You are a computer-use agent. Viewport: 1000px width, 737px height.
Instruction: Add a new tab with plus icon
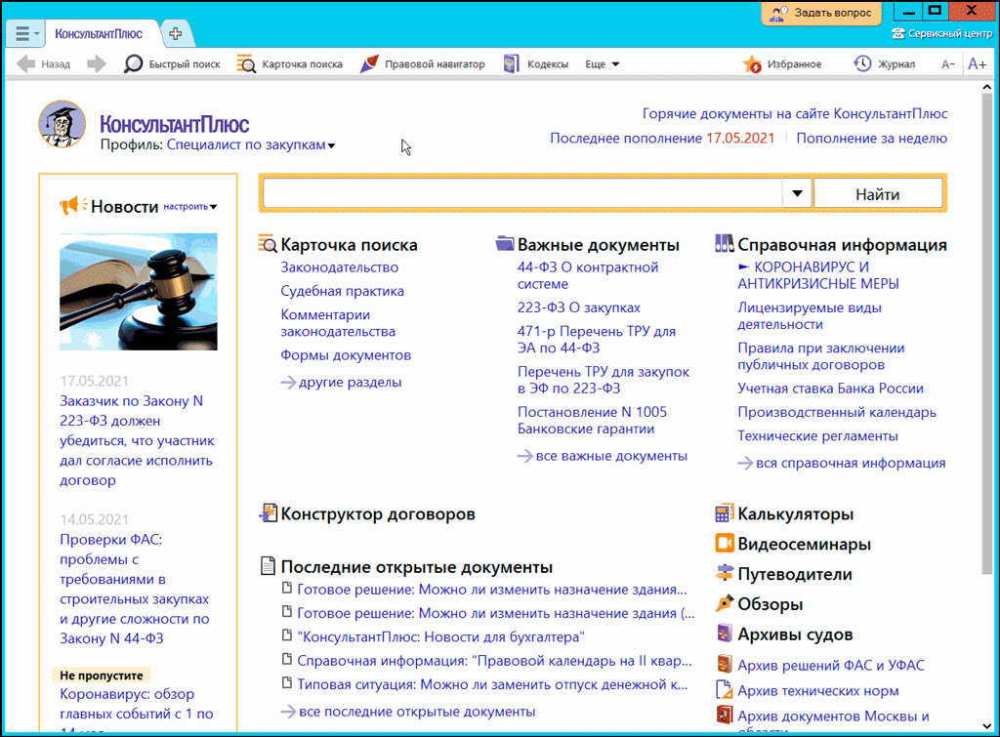click(x=176, y=34)
